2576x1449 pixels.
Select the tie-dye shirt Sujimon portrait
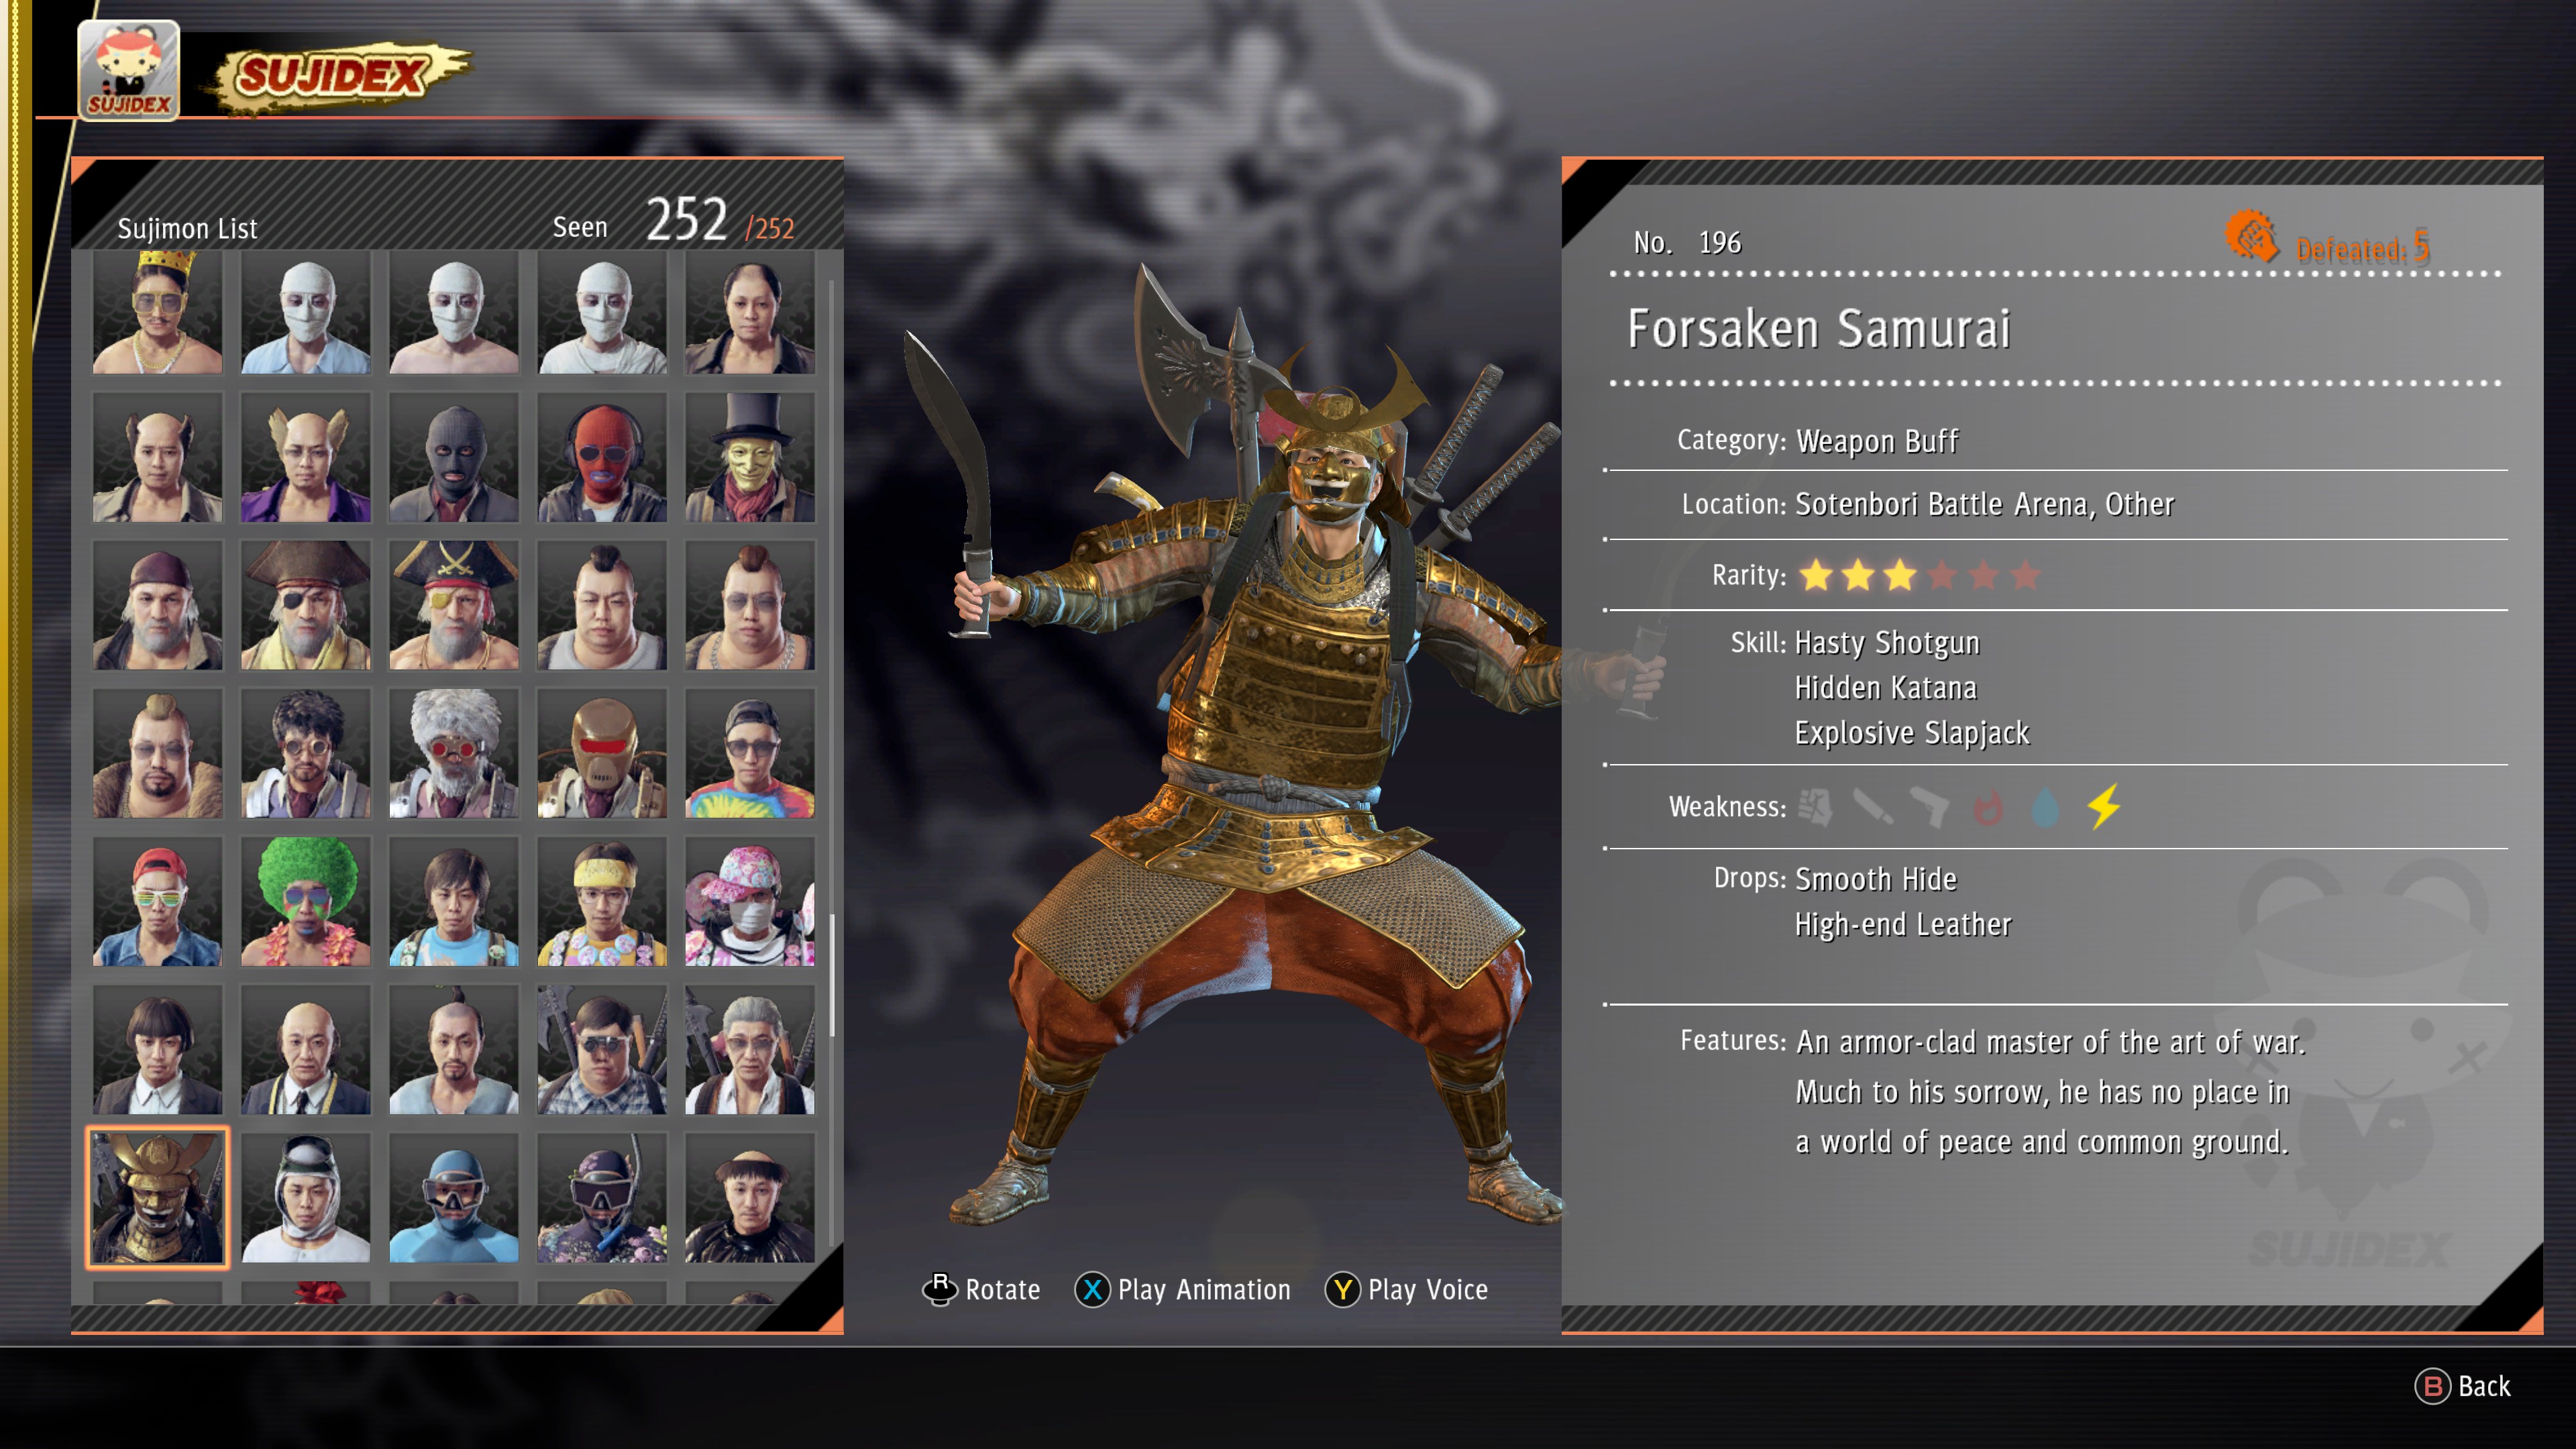click(750, 753)
